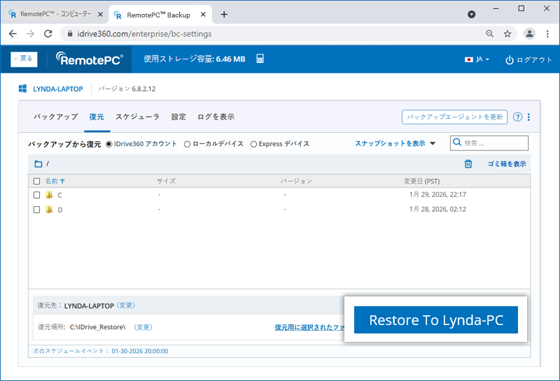Click 変更 link next to C:\IDrive_Restore\
Viewport: 560px width, 381px height.
(143, 327)
